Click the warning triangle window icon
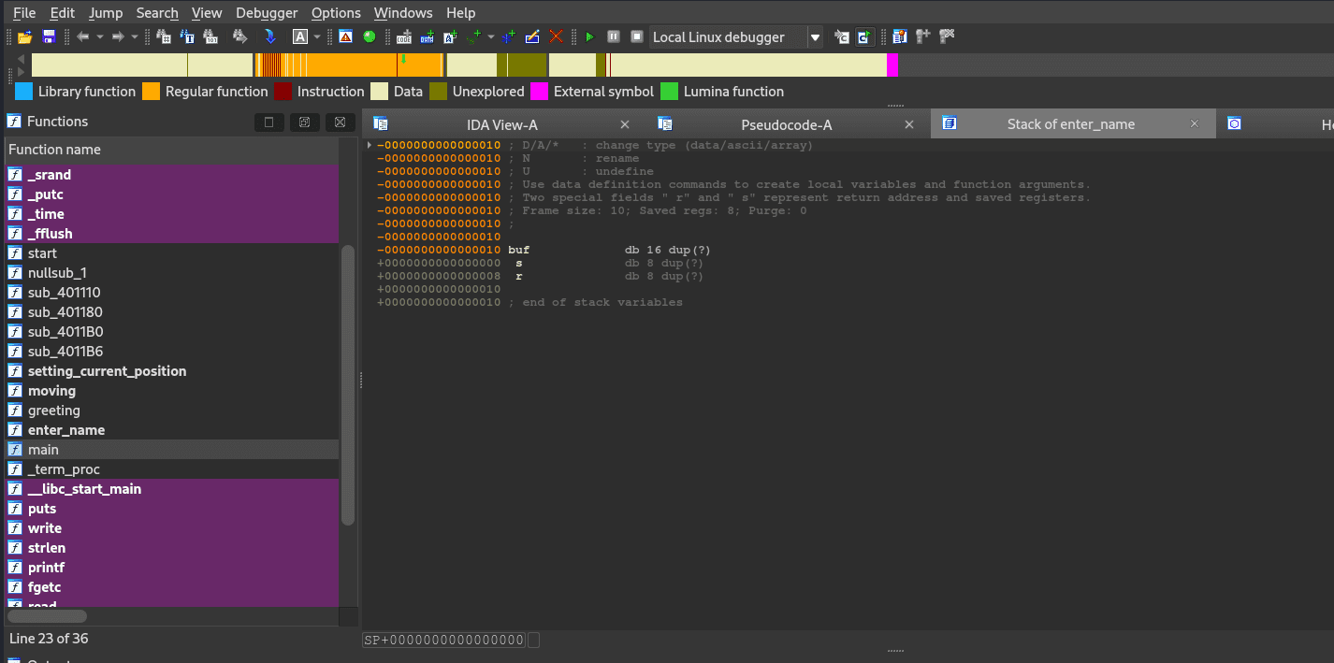 click(x=345, y=37)
